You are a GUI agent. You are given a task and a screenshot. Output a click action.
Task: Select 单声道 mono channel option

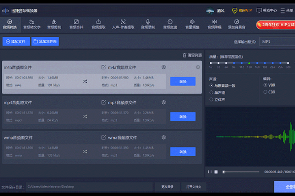coord(211,92)
